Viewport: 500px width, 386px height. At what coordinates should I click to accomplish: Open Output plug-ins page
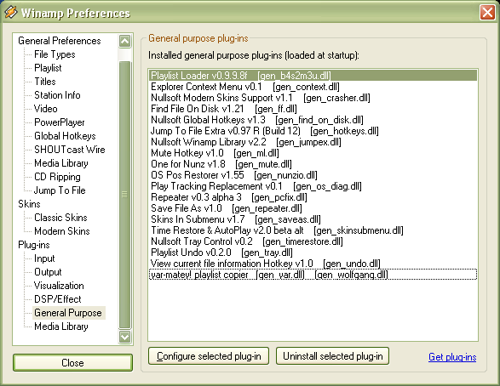48,272
